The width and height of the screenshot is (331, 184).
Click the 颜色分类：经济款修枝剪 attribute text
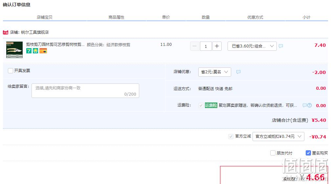[108, 45]
